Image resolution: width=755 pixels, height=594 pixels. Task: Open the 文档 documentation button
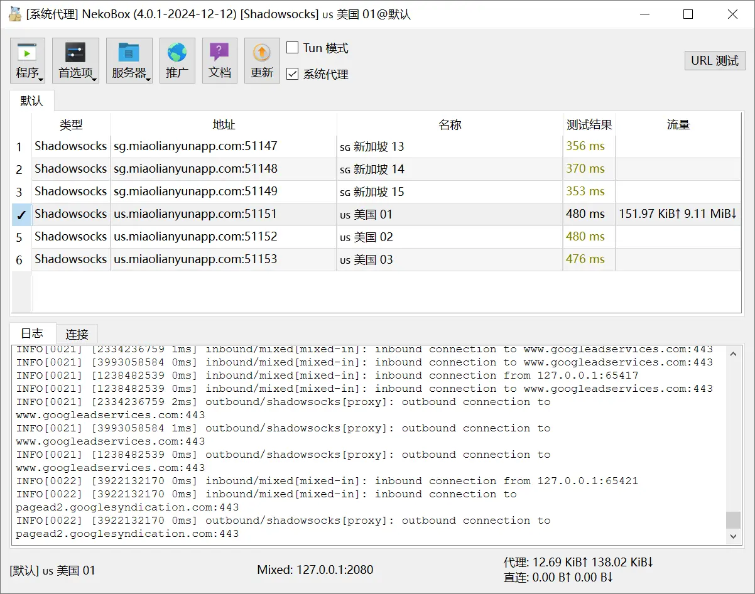219,61
